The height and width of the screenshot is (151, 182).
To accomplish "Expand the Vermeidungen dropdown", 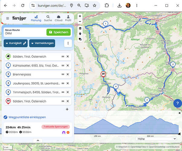I will [42, 43].
